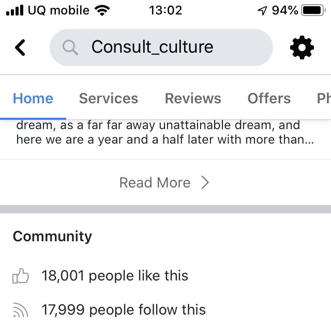Tap the back arrow icon

click(20, 48)
